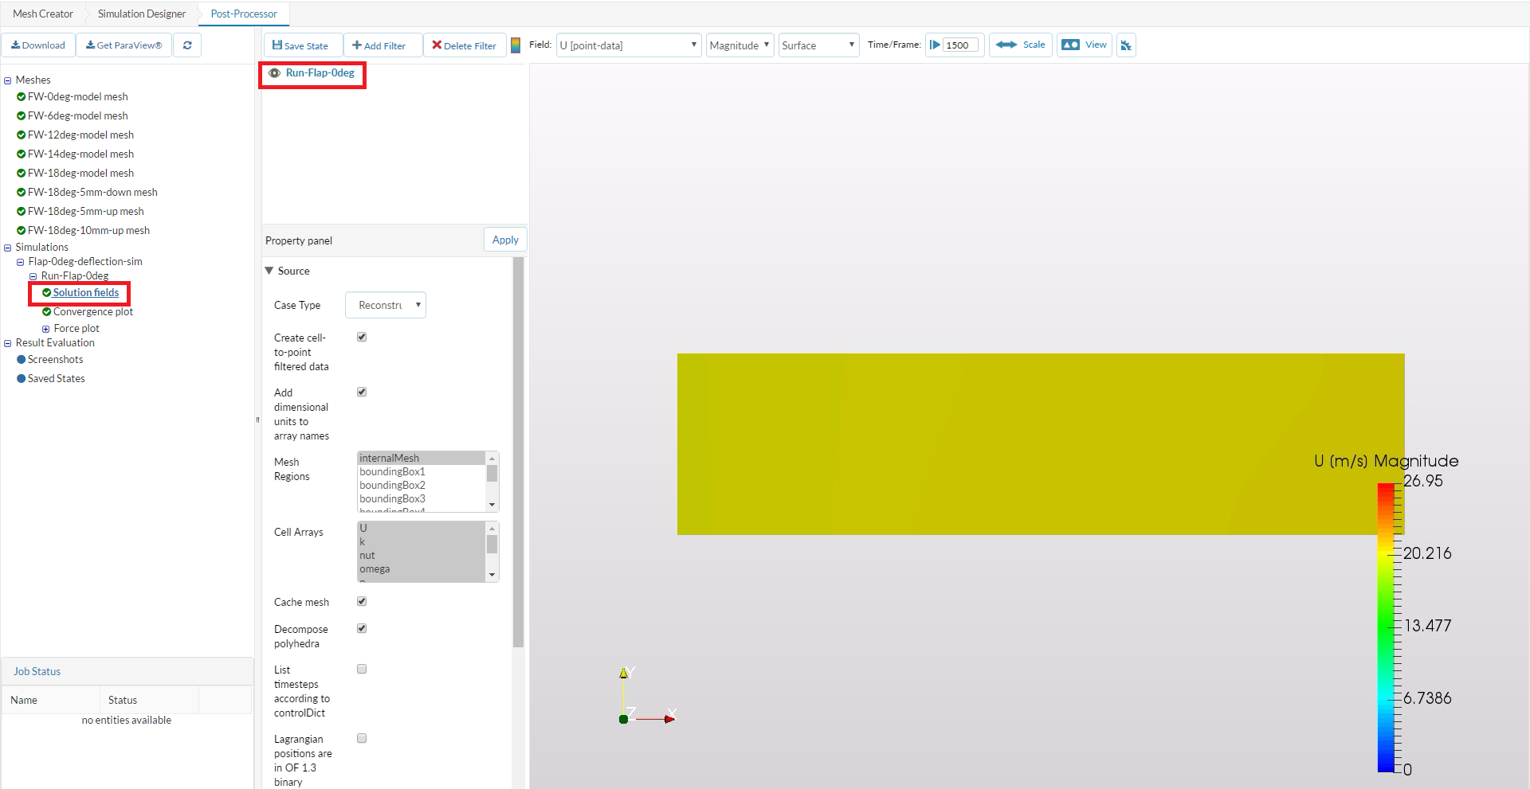Click the Time/Frame play icon
This screenshot has height=789, width=1530.
pyautogui.click(x=935, y=45)
